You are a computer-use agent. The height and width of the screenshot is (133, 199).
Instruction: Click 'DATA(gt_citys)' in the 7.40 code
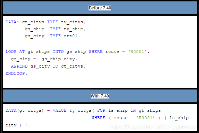[x=25, y=110]
